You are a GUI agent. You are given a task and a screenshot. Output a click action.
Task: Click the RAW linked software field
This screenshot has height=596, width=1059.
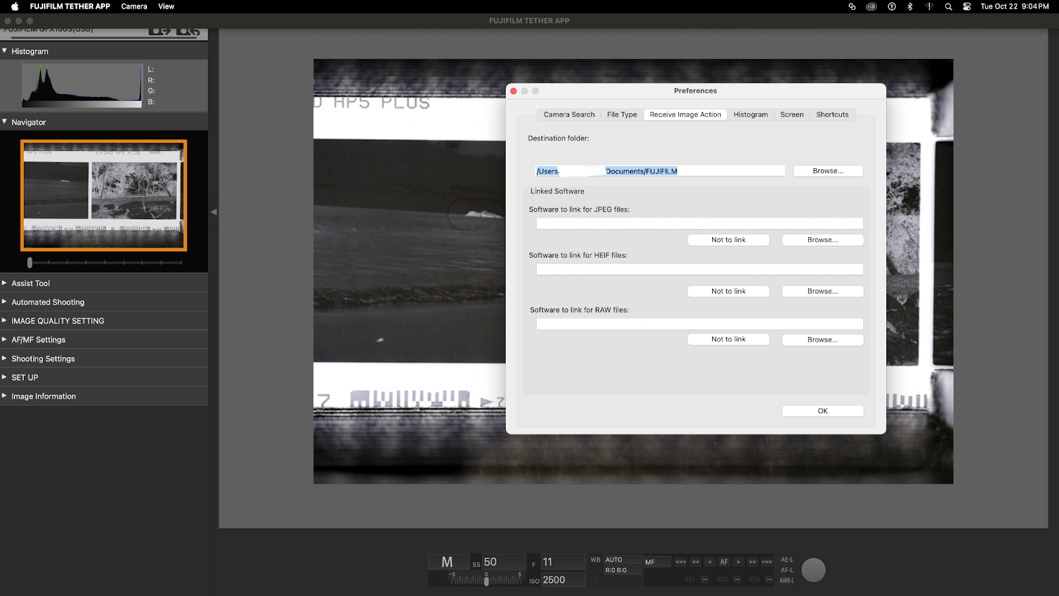(x=700, y=324)
